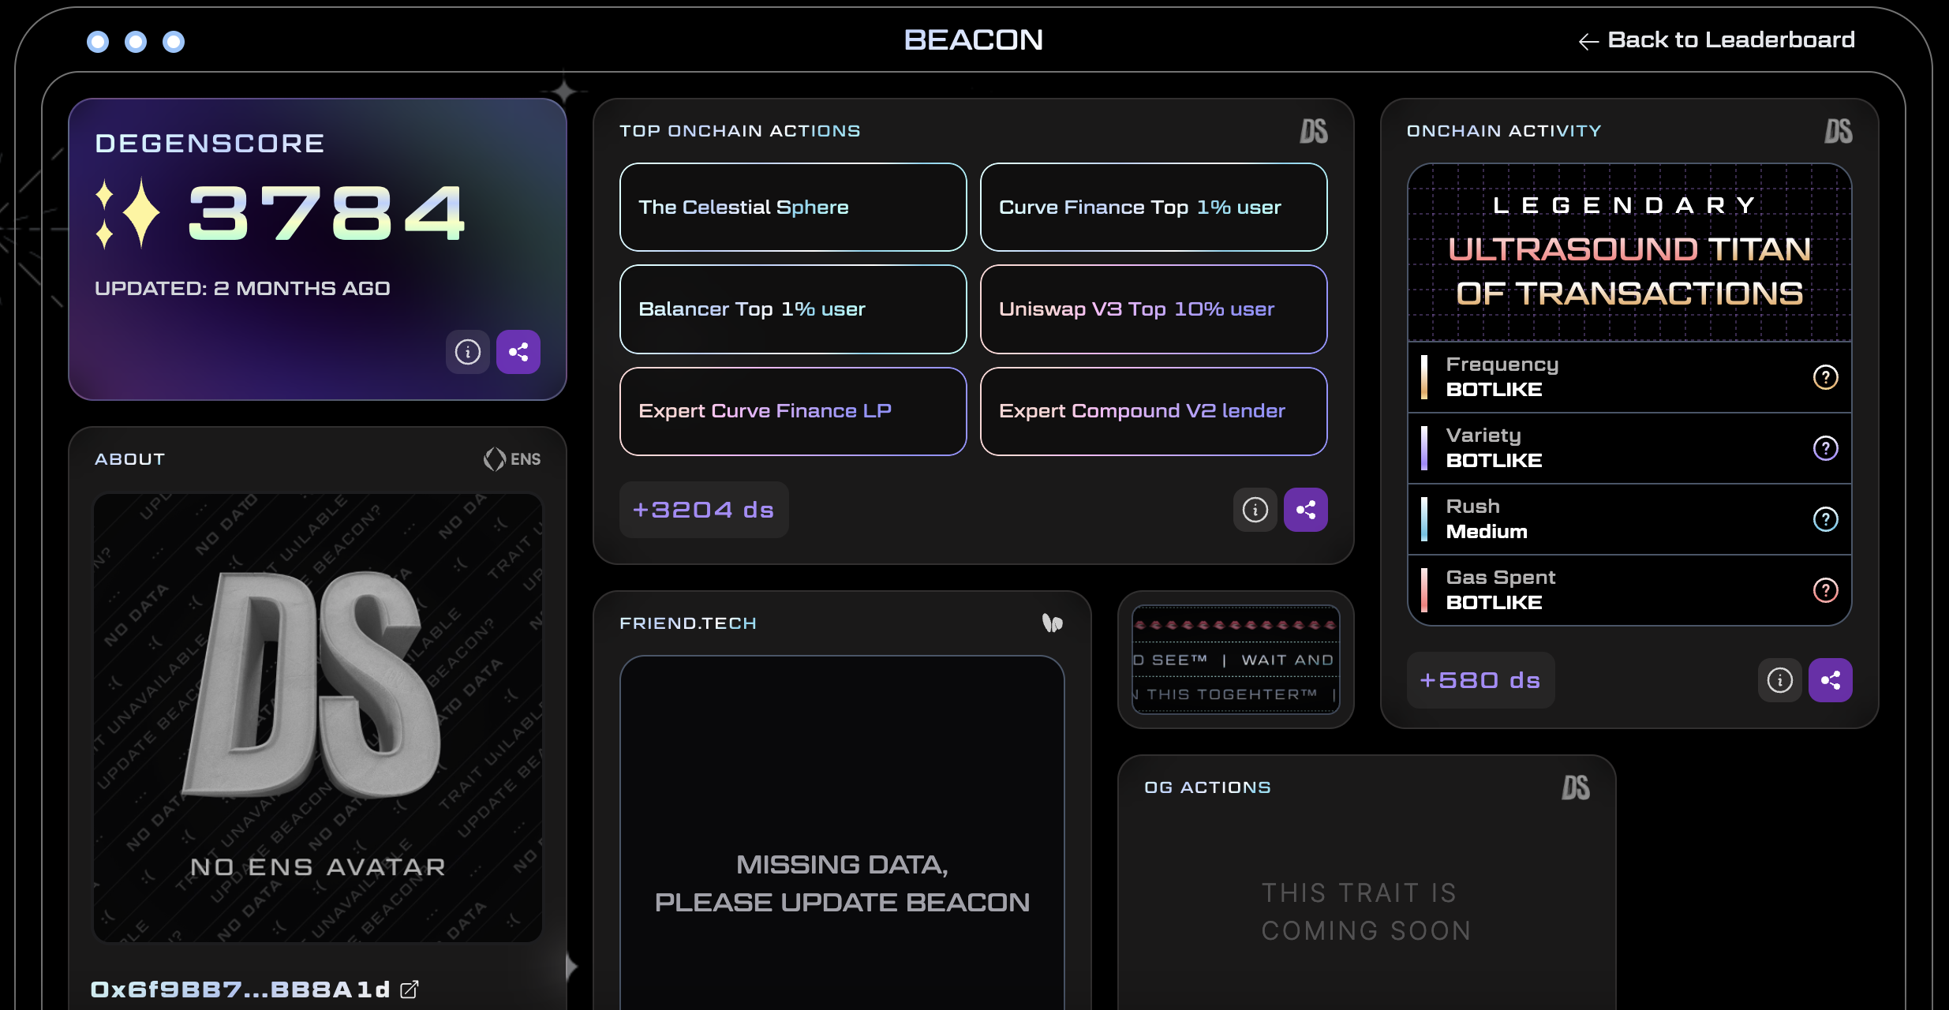Open Top Onchain Actions info icon

tap(1255, 510)
